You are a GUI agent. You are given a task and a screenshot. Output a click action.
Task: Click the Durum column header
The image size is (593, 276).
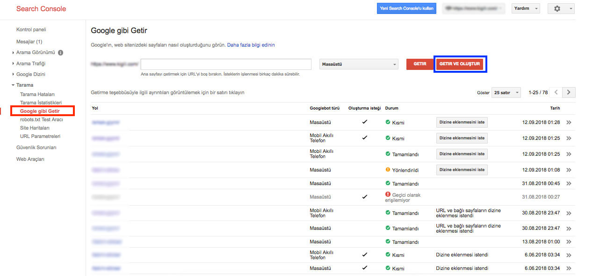point(392,108)
